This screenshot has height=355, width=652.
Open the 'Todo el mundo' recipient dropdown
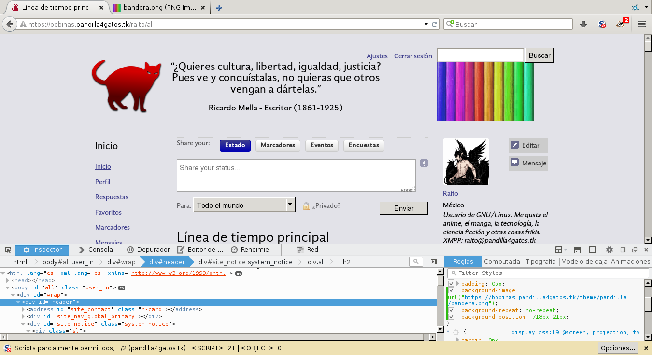244,205
